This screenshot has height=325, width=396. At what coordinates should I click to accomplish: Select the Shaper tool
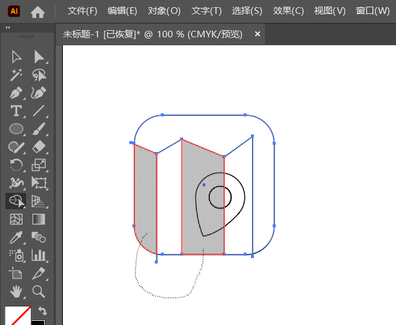coord(16,147)
